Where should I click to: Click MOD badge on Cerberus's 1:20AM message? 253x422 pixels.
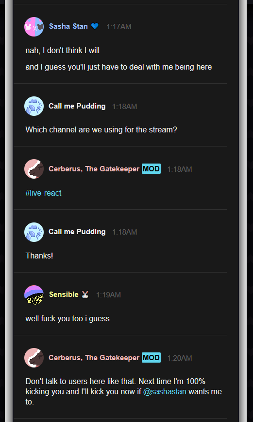click(151, 357)
